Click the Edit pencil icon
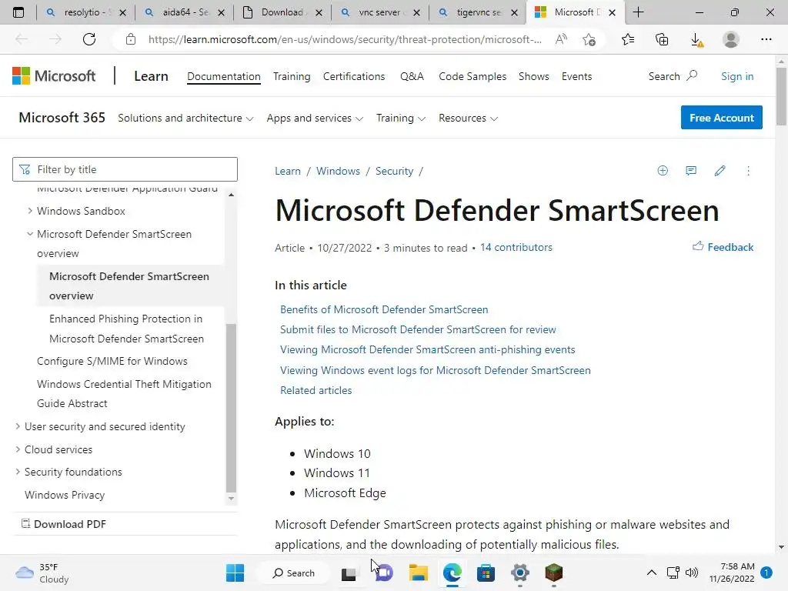The image size is (788, 591). (720, 171)
